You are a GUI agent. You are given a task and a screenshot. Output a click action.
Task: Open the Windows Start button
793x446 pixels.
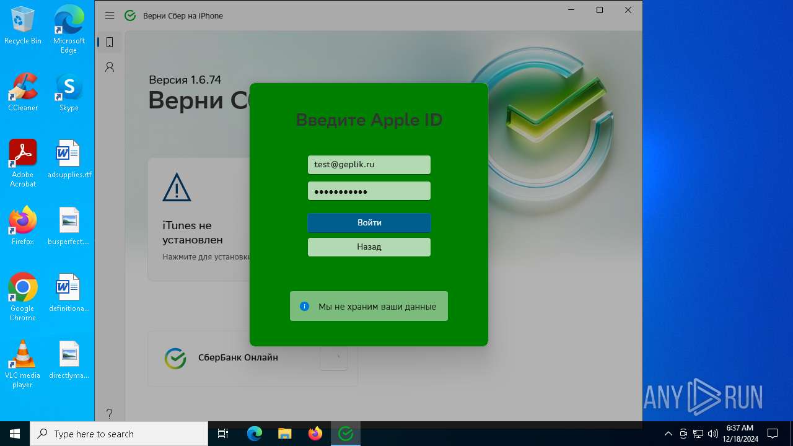[15, 434]
